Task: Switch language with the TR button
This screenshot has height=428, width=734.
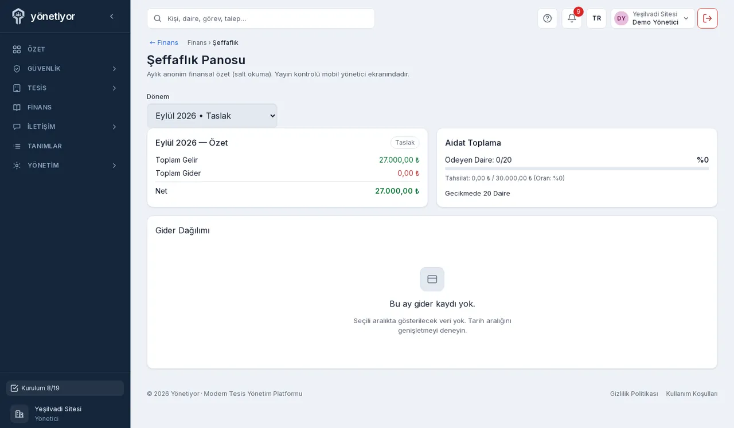Action: point(596,18)
